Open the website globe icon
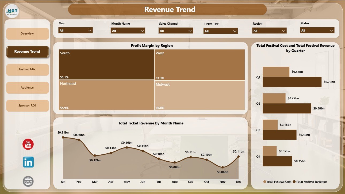 (28, 181)
